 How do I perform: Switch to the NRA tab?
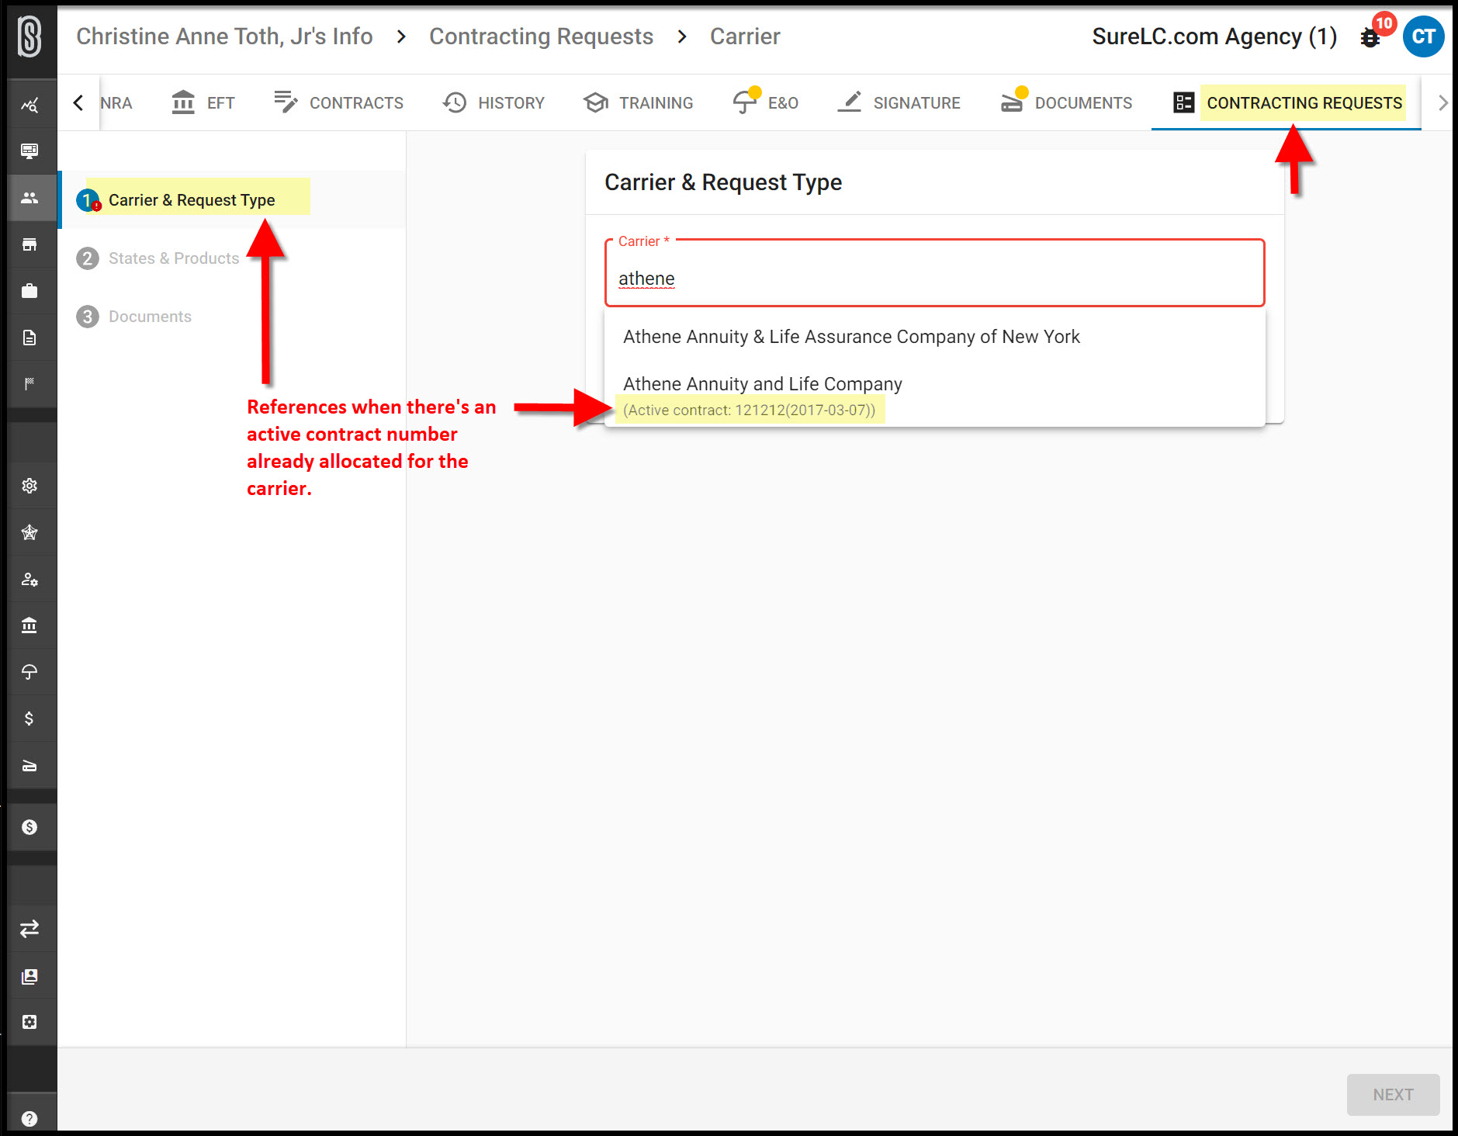116,103
